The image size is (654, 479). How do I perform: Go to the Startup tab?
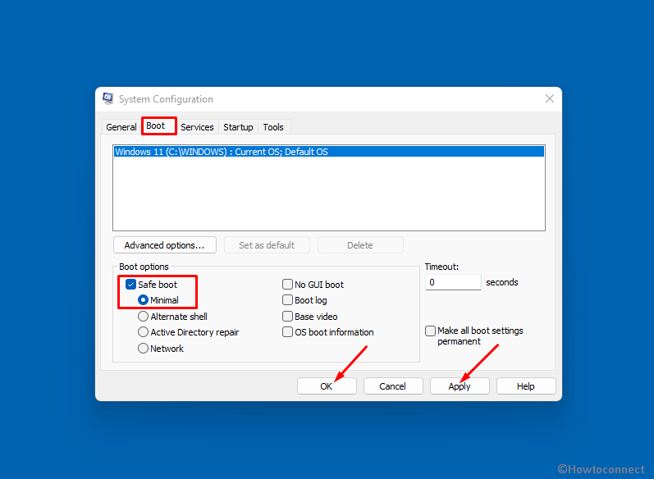point(238,127)
